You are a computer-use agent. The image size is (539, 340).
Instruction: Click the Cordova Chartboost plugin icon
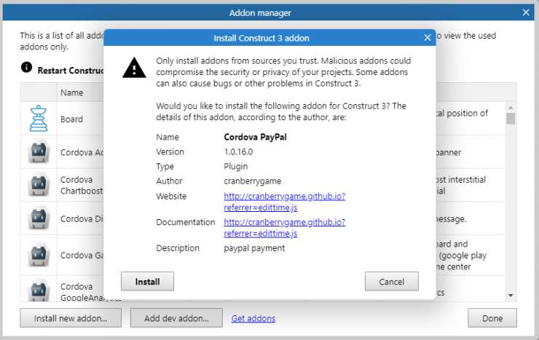[38, 186]
